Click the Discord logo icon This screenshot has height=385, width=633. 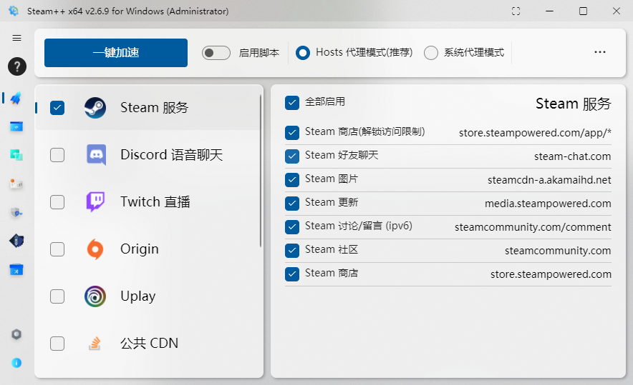point(95,155)
